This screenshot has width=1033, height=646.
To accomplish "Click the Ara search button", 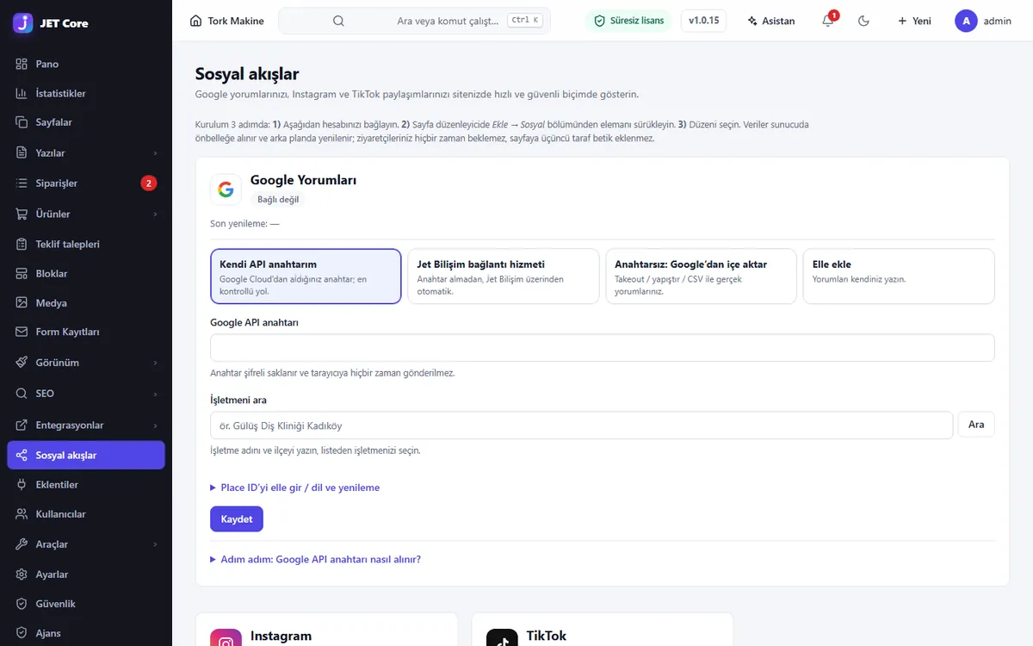I will (x=976, y=425).
